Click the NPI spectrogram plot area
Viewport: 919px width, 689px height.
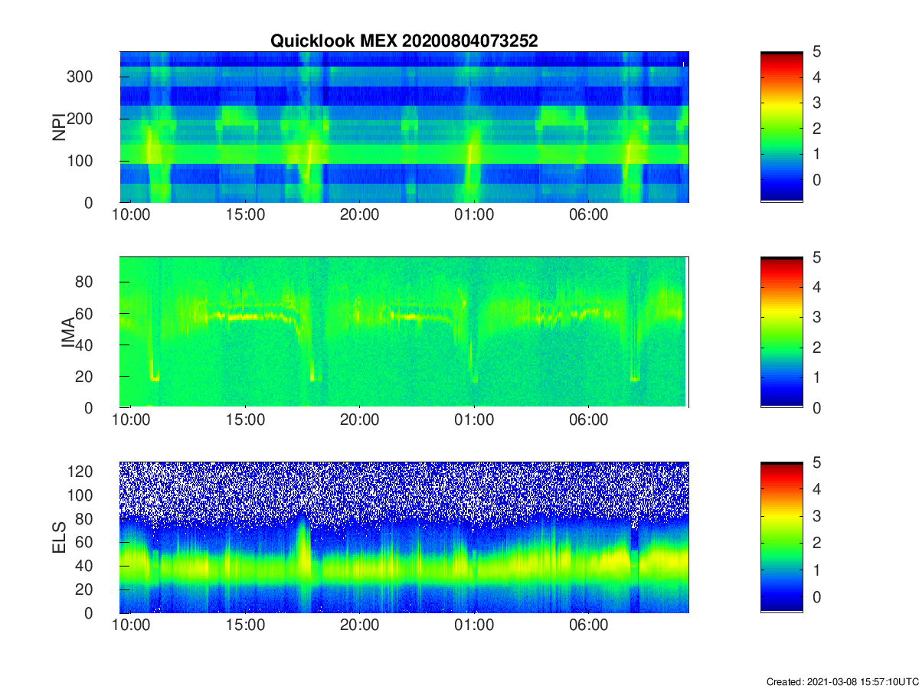coord(404,127)
